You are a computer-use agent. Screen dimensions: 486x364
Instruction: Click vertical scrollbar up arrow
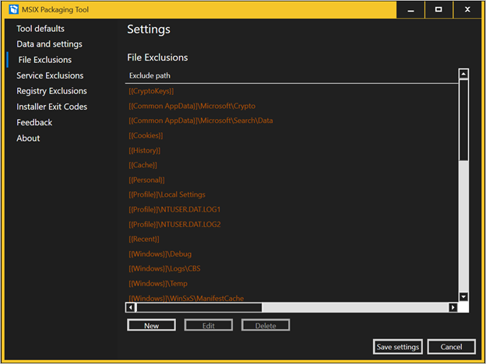(463, 74)
